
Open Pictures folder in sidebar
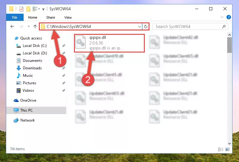point(30,83)
